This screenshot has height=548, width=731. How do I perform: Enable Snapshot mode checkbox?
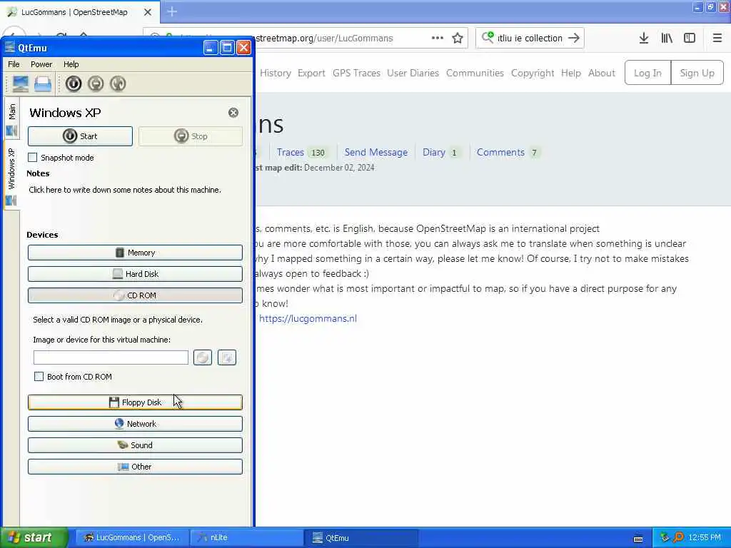pos(33,158)
